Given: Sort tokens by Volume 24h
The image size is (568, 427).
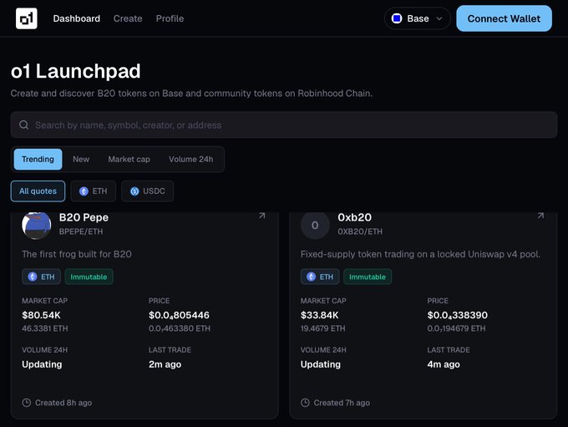Looking at the screenshot, I should [x=191, y=159].
